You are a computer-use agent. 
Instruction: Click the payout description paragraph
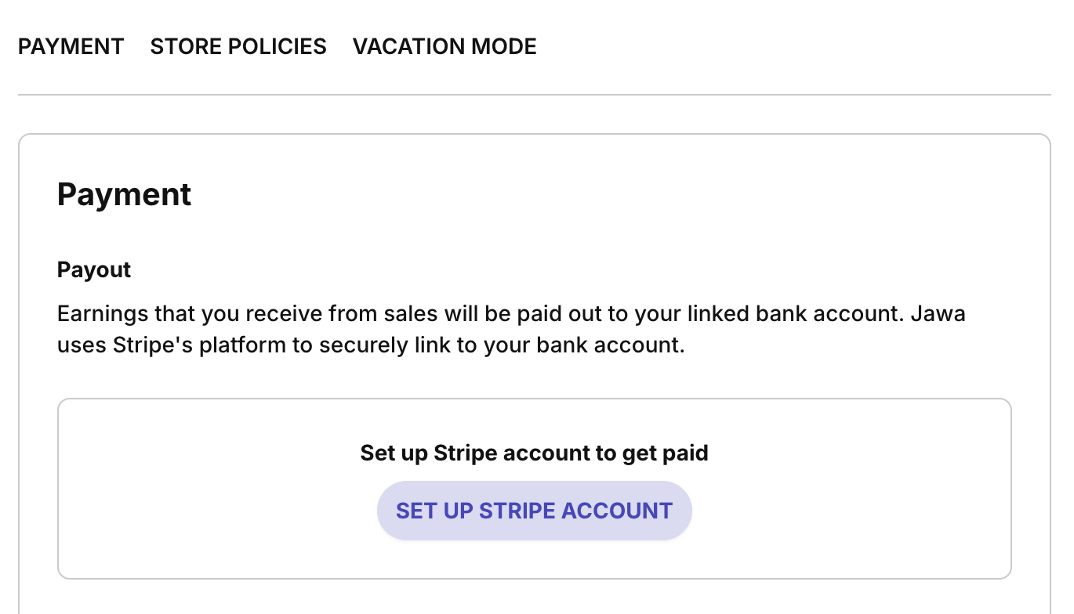(x=510, y=329)
